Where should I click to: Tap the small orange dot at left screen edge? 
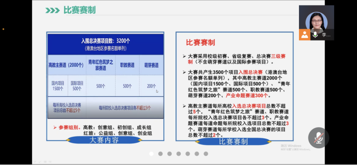pyautogui.click(x=3, y=29)
